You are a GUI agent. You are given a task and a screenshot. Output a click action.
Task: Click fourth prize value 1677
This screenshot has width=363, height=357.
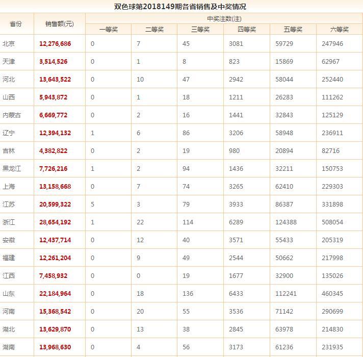236,276
